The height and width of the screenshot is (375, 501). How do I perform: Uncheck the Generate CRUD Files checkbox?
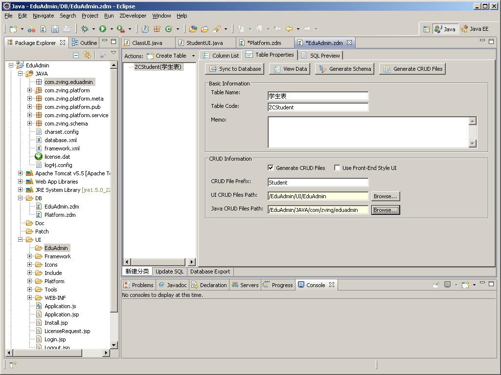[271, 168]
